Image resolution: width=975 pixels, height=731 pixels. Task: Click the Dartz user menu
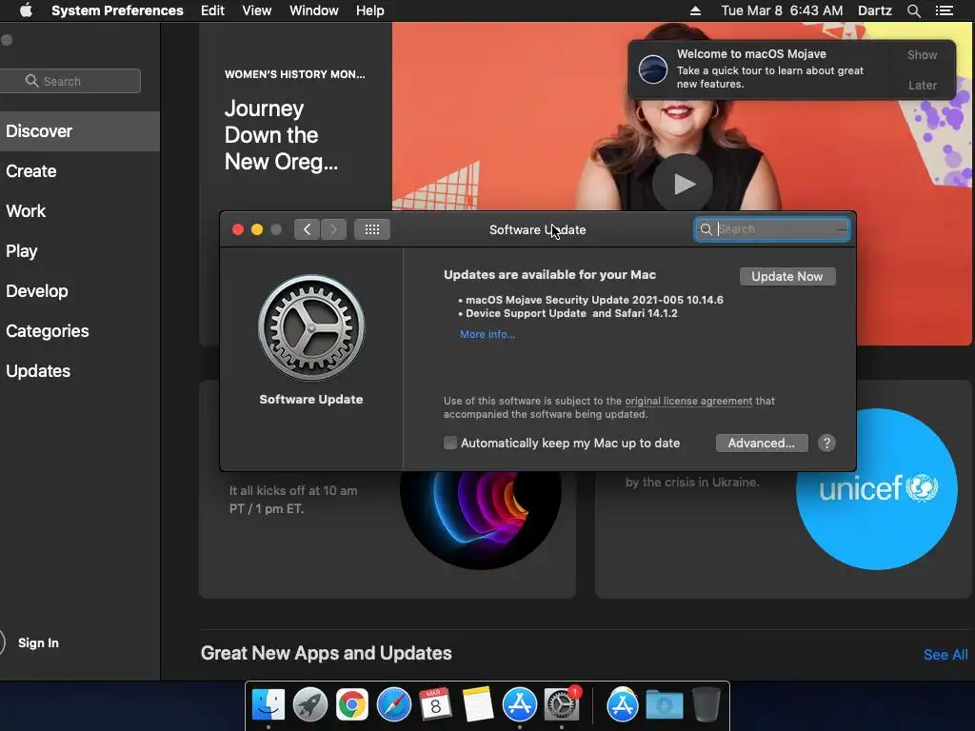pyautogui.click(x=874, y=10)
